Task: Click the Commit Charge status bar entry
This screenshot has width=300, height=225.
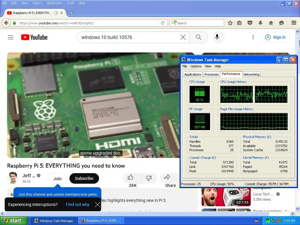Action: 267,184
